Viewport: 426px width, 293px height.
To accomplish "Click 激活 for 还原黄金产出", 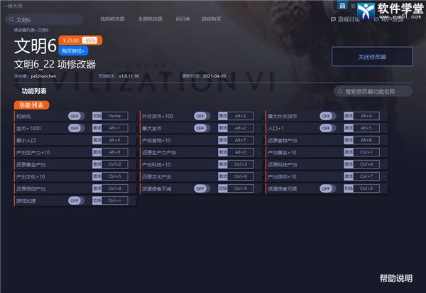I will pyautogui.click(x=97, y=164).
